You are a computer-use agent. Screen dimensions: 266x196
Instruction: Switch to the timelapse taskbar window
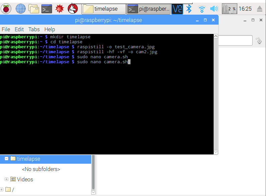coord(104,9)
